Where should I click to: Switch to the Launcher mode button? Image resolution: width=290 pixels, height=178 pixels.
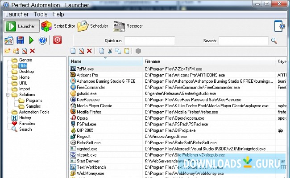tap(22, 26)
